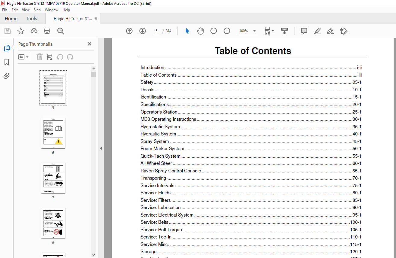Show Page Thumbnails pane icon
396x258 pixels.
tap(7, 48)
